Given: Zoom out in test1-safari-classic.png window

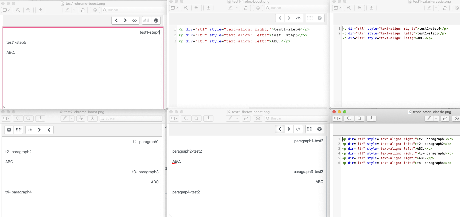Looking at the screenshot, I should 349,8.
